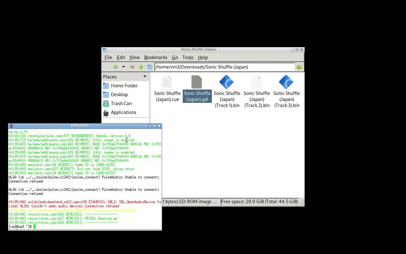Click the '(Track 1).bin' filename label
The image size is (406, 254).
(x=227, y=105)
